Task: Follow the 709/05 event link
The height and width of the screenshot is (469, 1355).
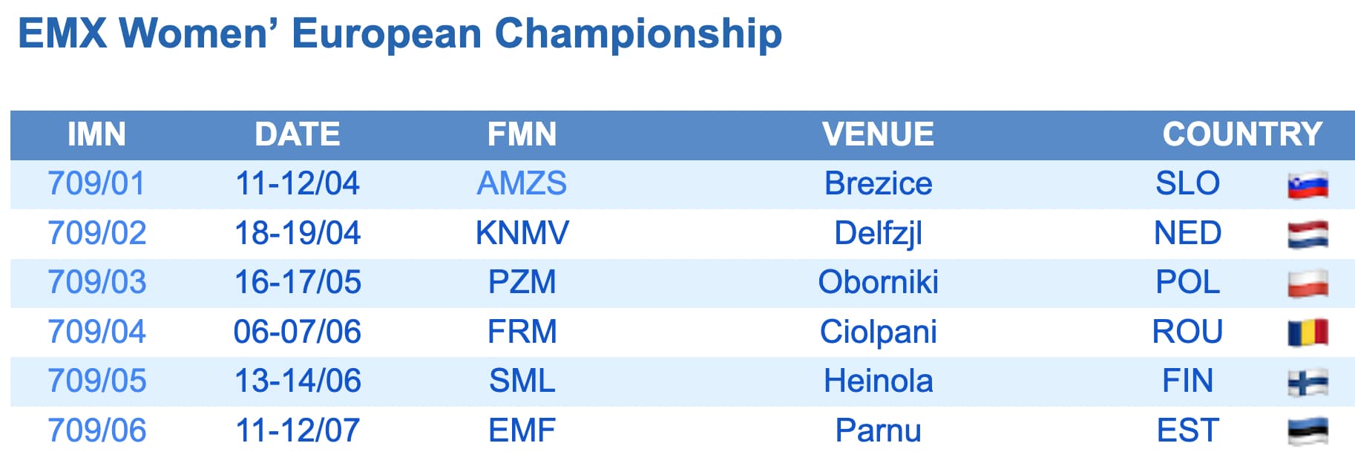Action: (x=96, y=381)
